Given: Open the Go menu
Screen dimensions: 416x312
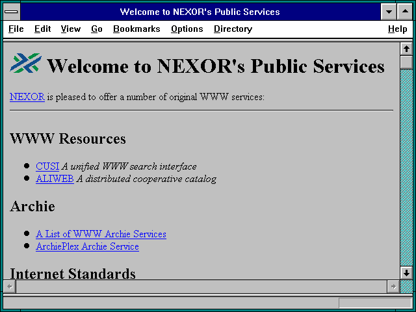Looking at the screenshot, I should 97,29.
